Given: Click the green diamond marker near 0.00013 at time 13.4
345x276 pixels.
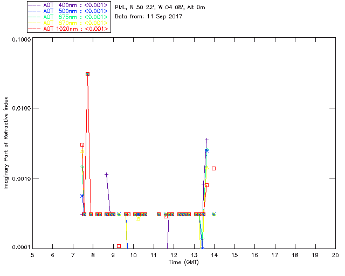Looking at the screenshot, I should (x=203, y=239).
